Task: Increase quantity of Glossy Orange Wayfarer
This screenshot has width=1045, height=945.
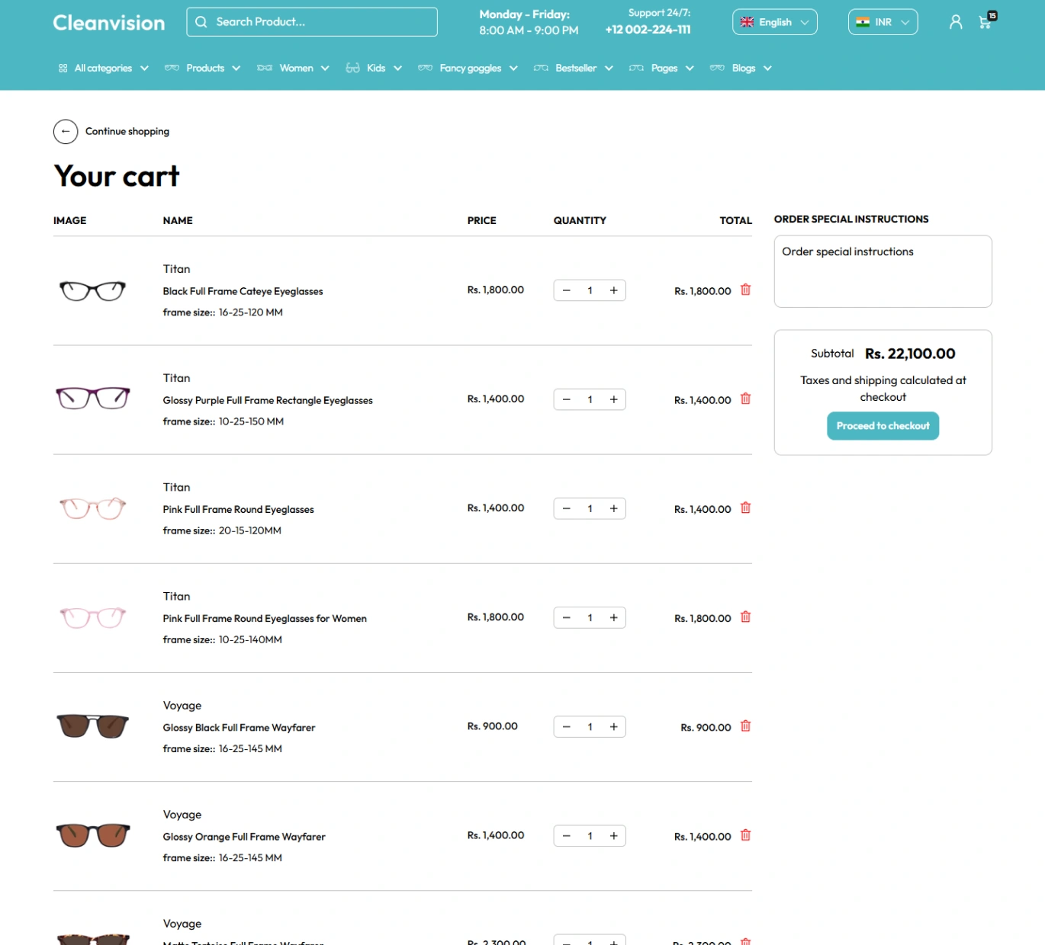Action: [x=613, y=835]
